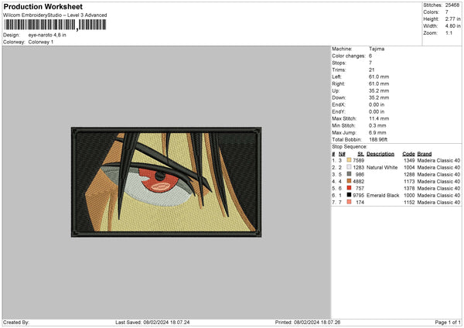Click the Total Bobbin value '188.96ft'

(378, 140)
